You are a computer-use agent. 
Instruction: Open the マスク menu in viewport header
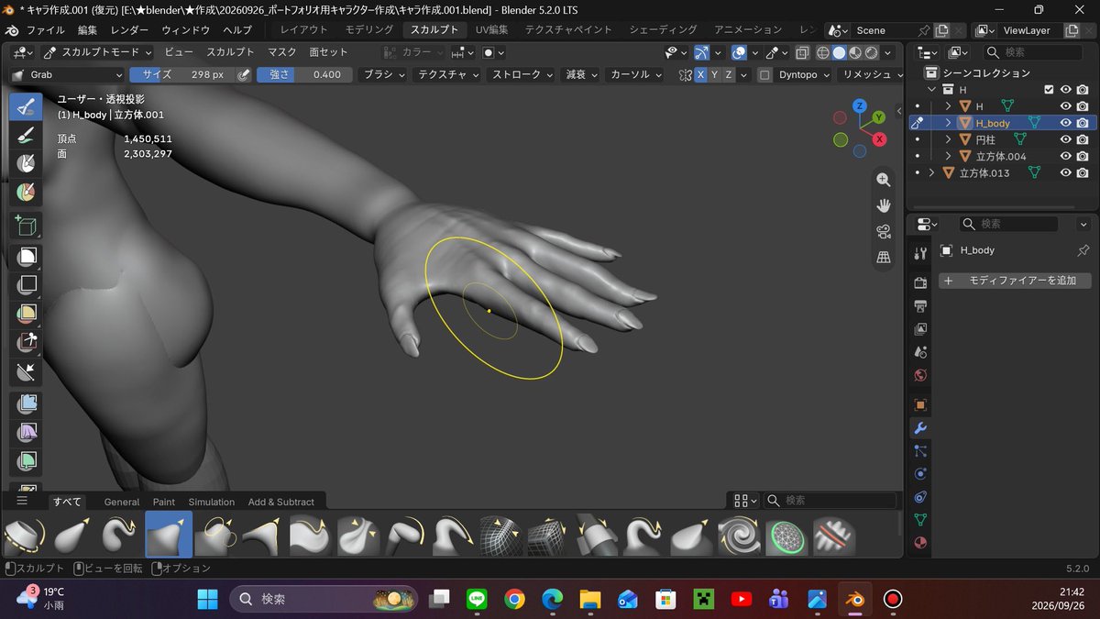click(x=281, y=52)
